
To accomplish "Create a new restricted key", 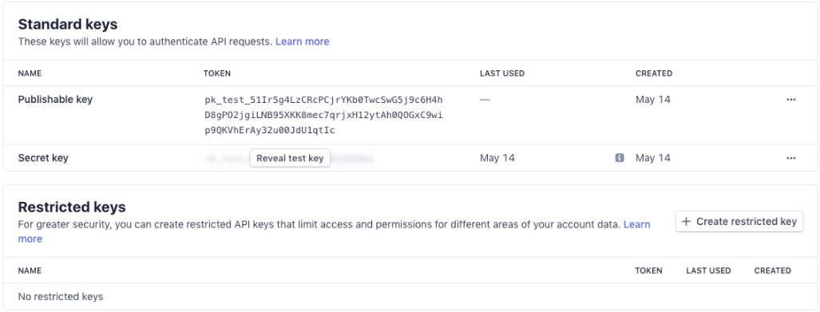I will (739, 222).
